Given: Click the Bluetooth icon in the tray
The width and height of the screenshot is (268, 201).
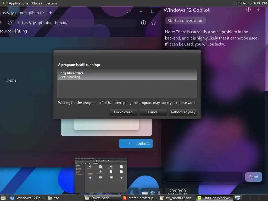Looking at the screenshot, I should tap(159, 193).
